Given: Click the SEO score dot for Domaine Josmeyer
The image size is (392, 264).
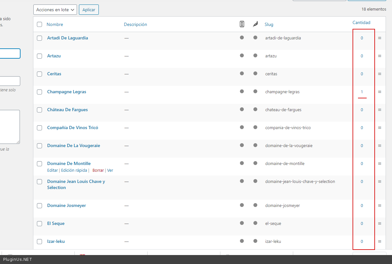Looking at the screenshot, I should (242, 205).
